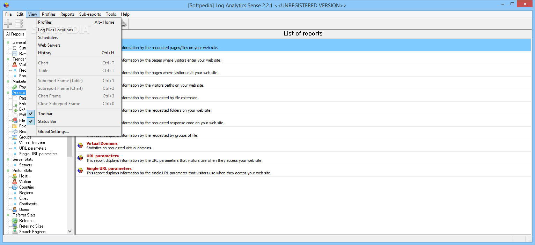Select the yellow folder icon in the tree
Screen dimensions: 535x245
pos(15,126)
